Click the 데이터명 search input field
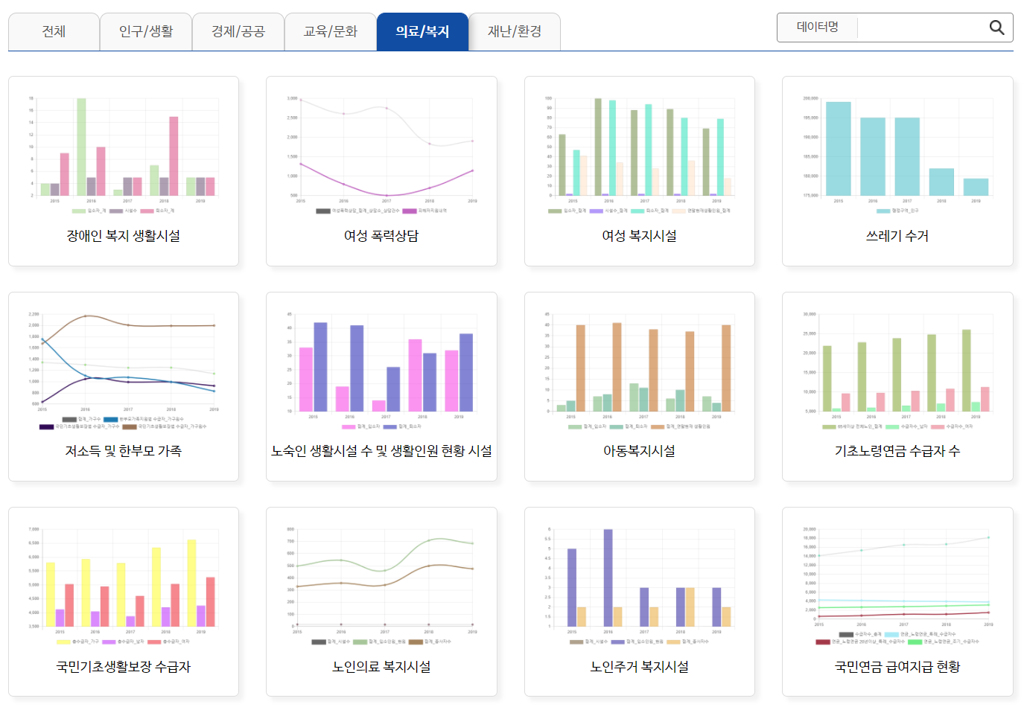This screenshot has height=710, width=1024. (x=920, y=28)
